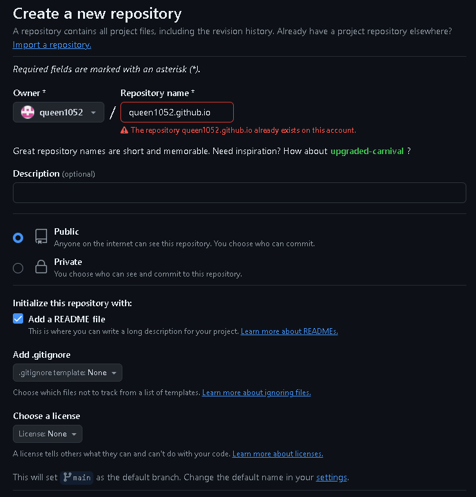
Task: Select the Private radio button
Action: click(18, 268)
